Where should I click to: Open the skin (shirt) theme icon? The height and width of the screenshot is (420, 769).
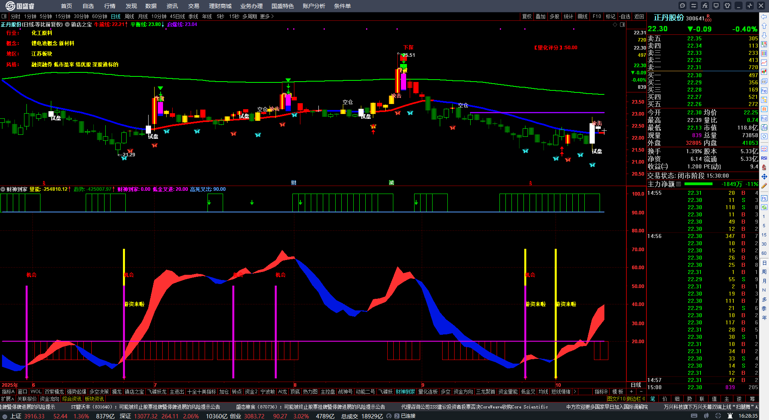coord(727,6)
